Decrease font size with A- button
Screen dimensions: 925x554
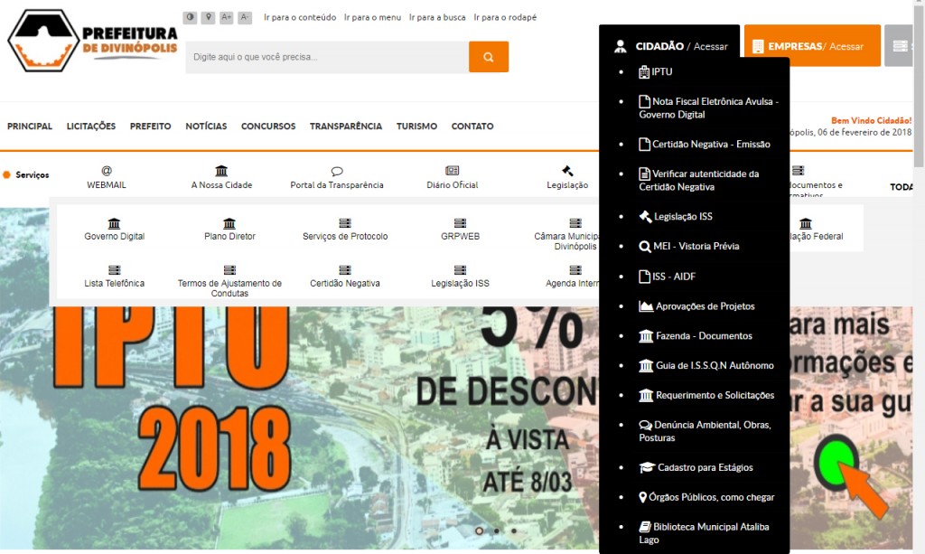[245, 17]
